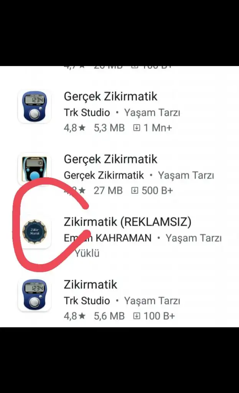The image size is (239, 393).
Task: Click Yaşam Tarzı next to KAHRAMAN
Action: pos(193,238)
